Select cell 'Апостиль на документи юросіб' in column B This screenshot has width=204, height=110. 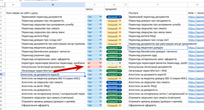coord(53,74)
